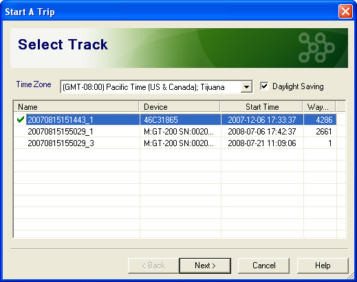357x282 pixels.
Task: Click waypoint count 2661 cell
Action: tap(320, 132)
